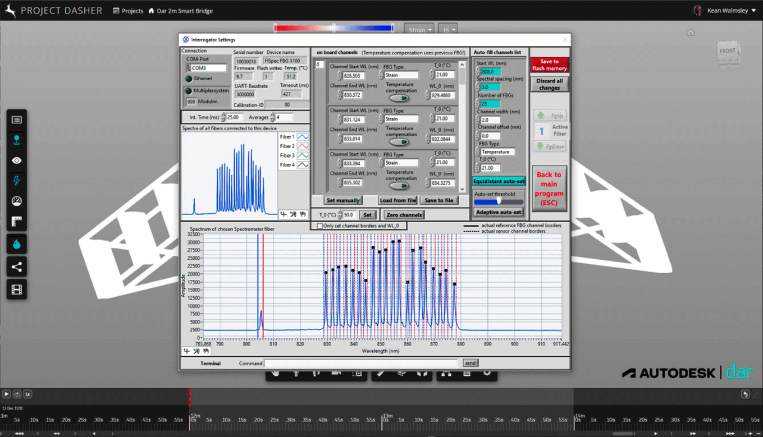Click the Equidistant auto-set button

pyautogui.click(x=499, y=181)
